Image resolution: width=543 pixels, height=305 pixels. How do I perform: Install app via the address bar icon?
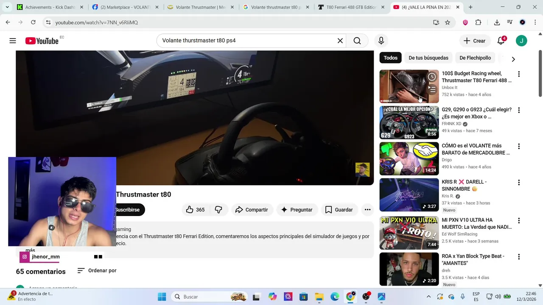(436, 22)
